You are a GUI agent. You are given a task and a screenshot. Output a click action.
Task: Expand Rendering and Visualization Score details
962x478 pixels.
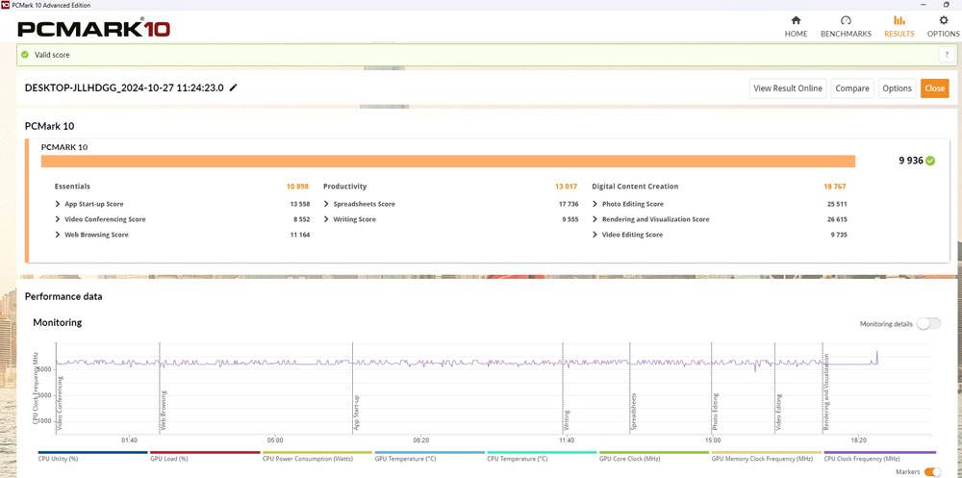(x=595, y=219)
